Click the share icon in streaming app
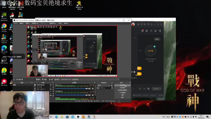This screenshot has height=119, width=211. tap(160, 31)
